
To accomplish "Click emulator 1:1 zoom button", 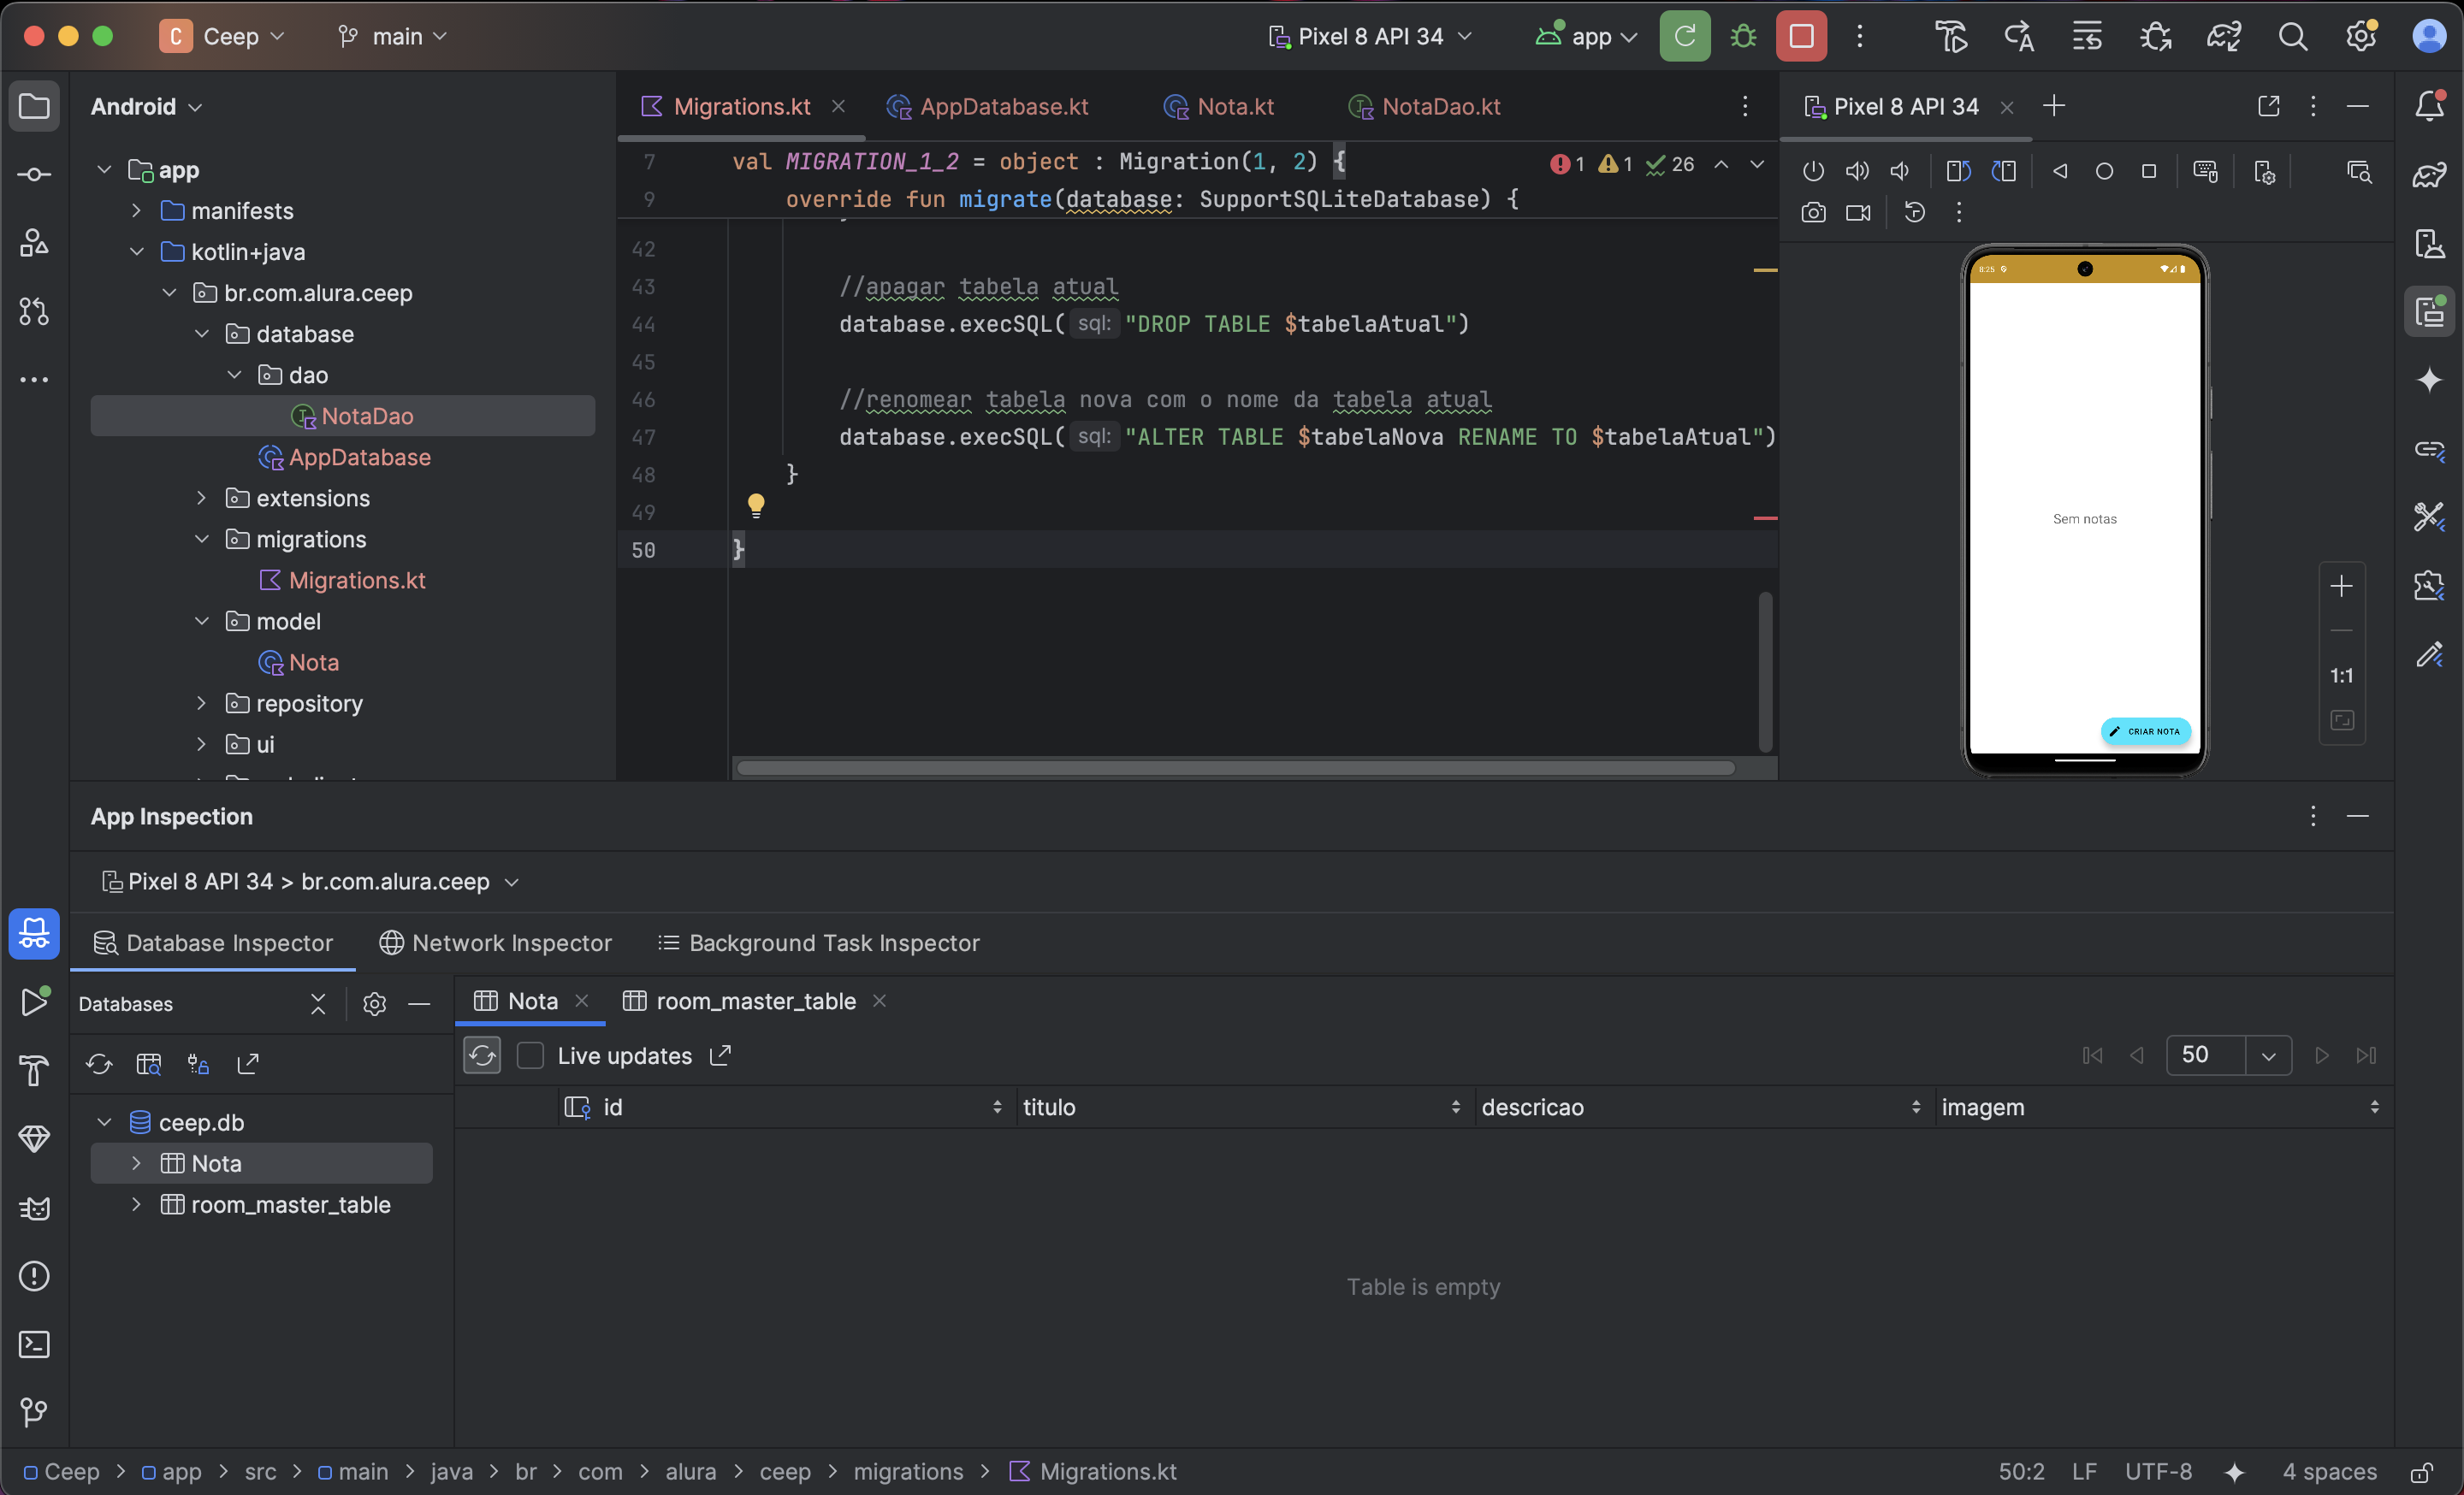I will coord(2341,676).
